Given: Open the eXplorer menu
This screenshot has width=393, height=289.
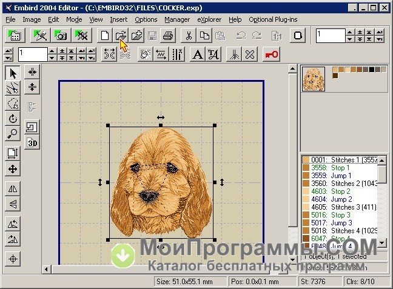Looking at the screenshot, I should (209, 19).
